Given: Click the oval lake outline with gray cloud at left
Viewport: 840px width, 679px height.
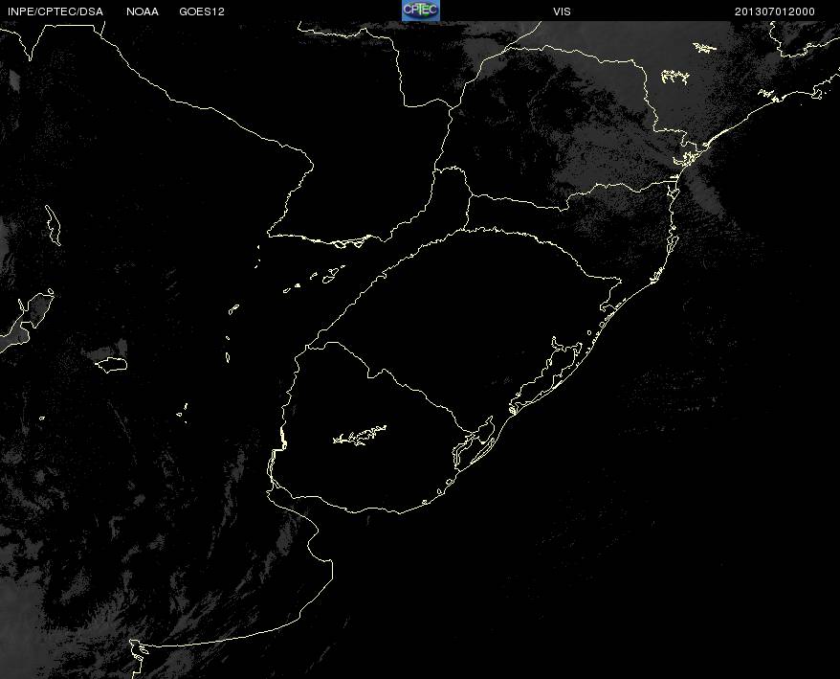Looking at the screenshot, I should point(111,365).
